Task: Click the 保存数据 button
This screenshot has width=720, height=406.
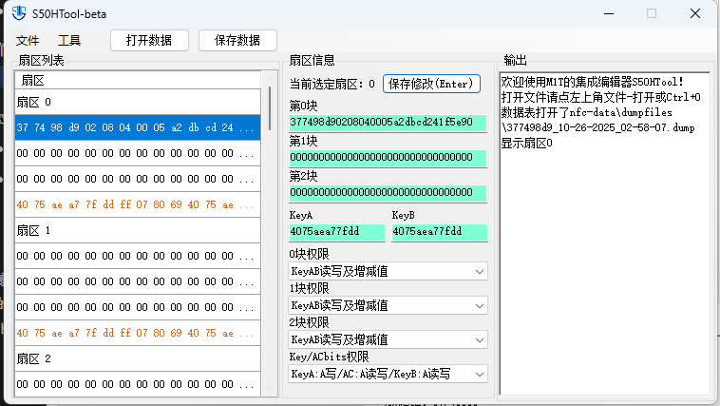Action: pyautogui.click(x=237, y=41)
